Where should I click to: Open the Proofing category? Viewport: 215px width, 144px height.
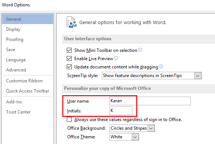click(15, 39)
